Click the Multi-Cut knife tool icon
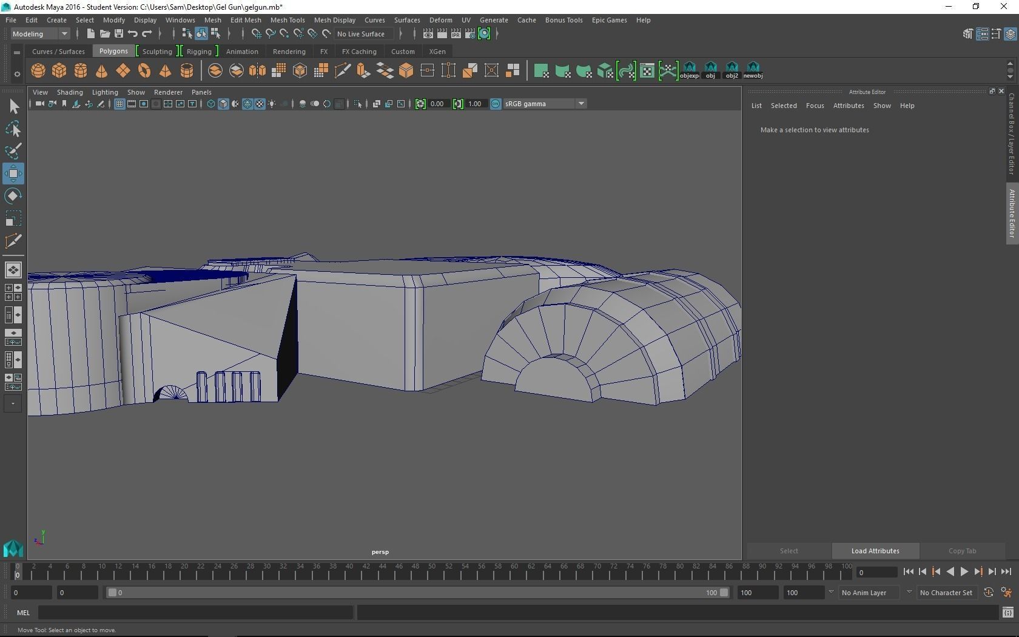Viewport: 1019px width, 637px height. point(342,70)
